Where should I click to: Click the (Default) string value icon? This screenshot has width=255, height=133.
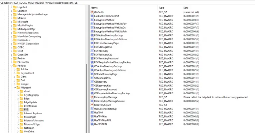pyautogui.click(x=92, y=12)
